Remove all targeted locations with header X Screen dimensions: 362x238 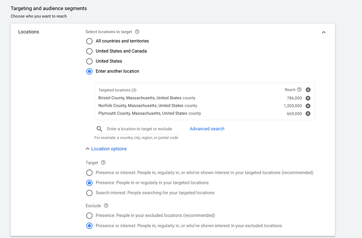308,90
